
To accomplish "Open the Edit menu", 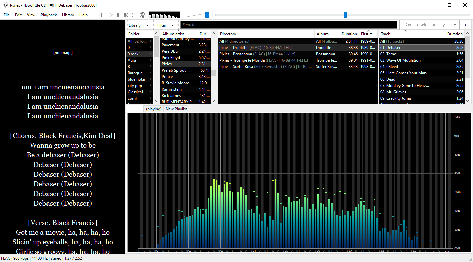I will click(18, 15).
